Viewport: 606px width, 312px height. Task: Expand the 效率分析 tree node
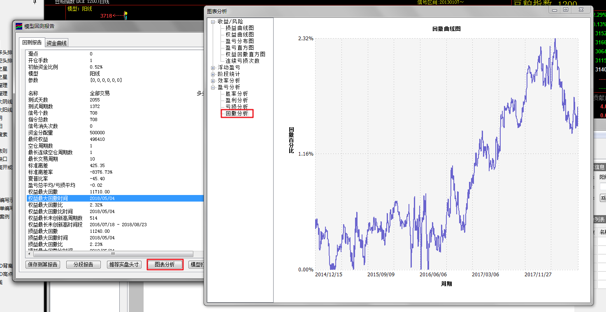pyautogui.click(x=213, y=81)
